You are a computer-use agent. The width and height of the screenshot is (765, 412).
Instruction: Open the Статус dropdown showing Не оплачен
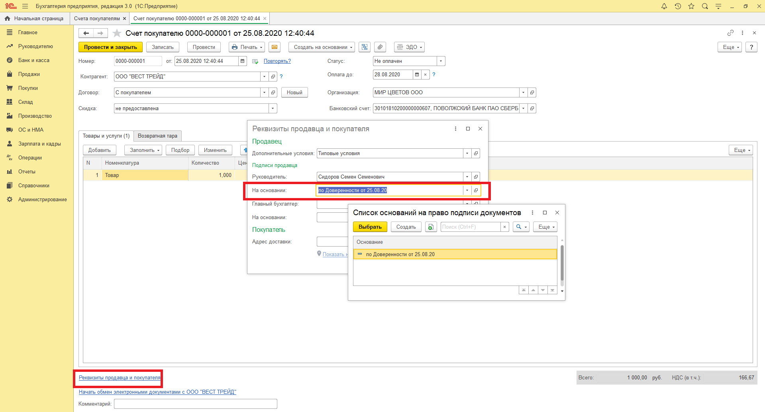[441, 61]
